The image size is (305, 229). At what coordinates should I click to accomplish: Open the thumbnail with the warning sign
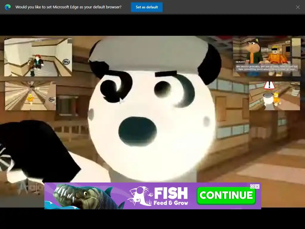click(274, 96)
